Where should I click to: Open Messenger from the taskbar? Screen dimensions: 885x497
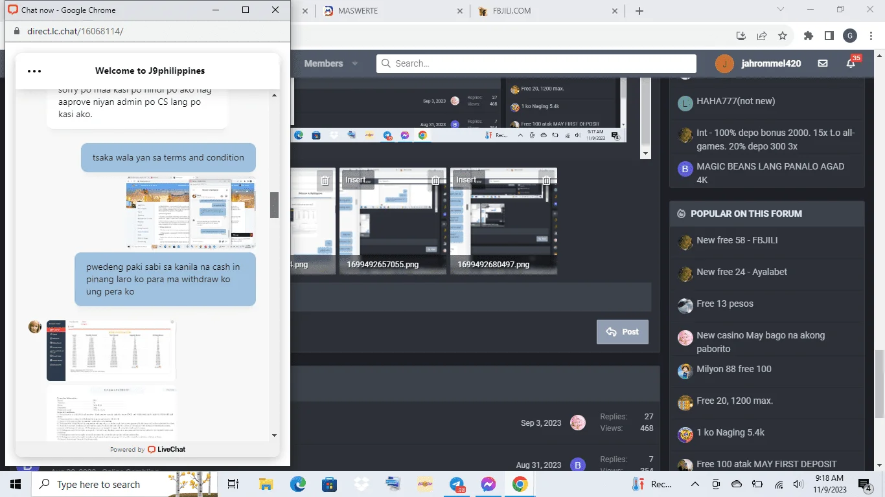tap(488, 484)
